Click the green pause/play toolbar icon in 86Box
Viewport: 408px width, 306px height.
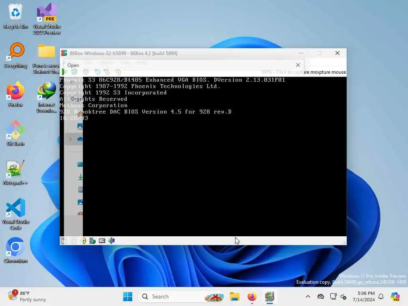pos(64,72)
